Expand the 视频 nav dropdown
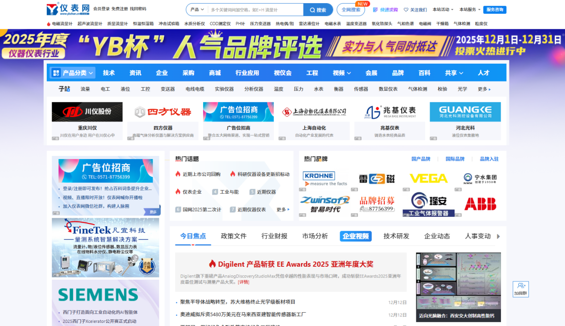Viewport: 565px width, 326px height. [341, 73]
